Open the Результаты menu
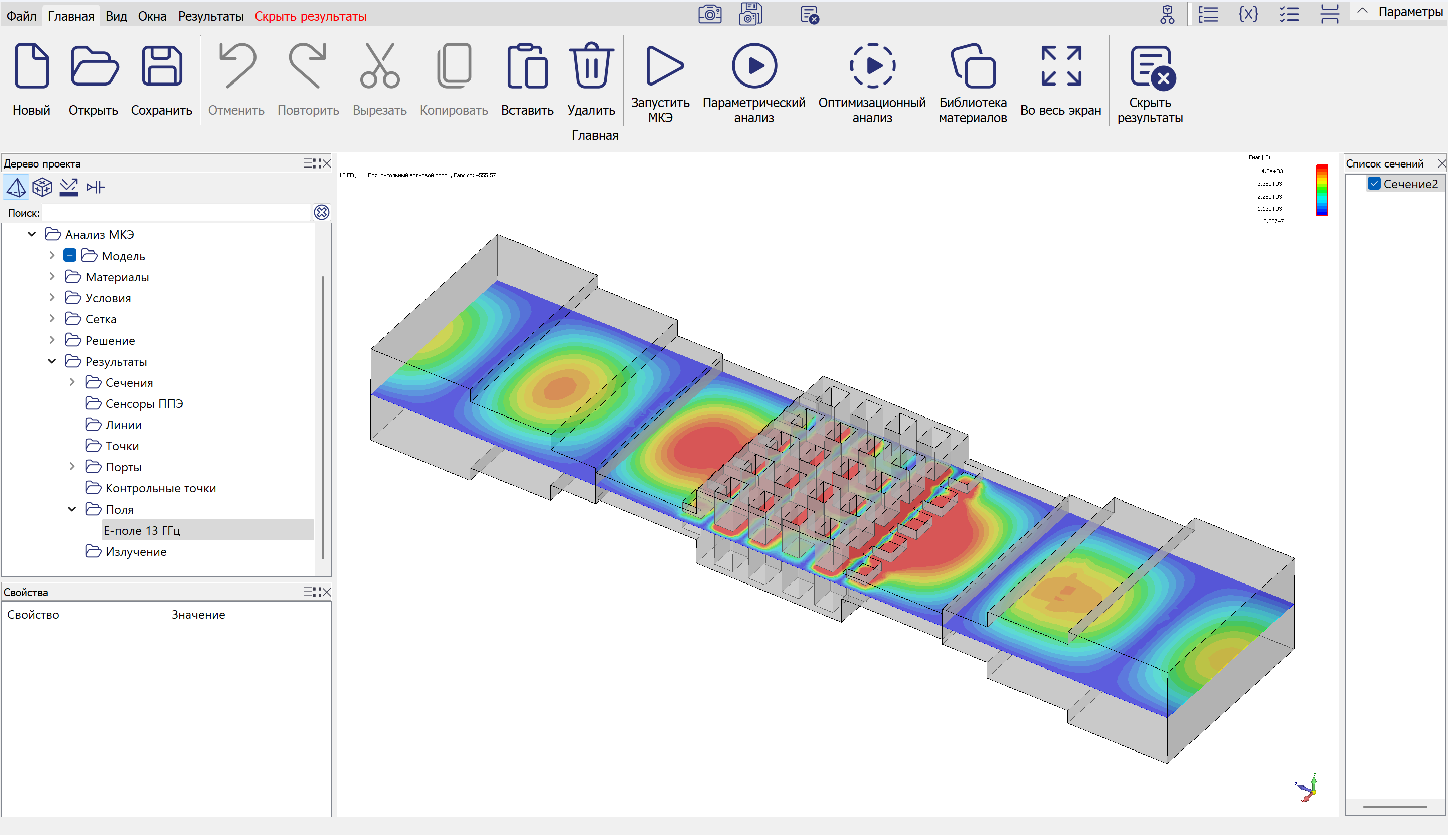This screenshot has width=1448, height=835. [210, 16]
